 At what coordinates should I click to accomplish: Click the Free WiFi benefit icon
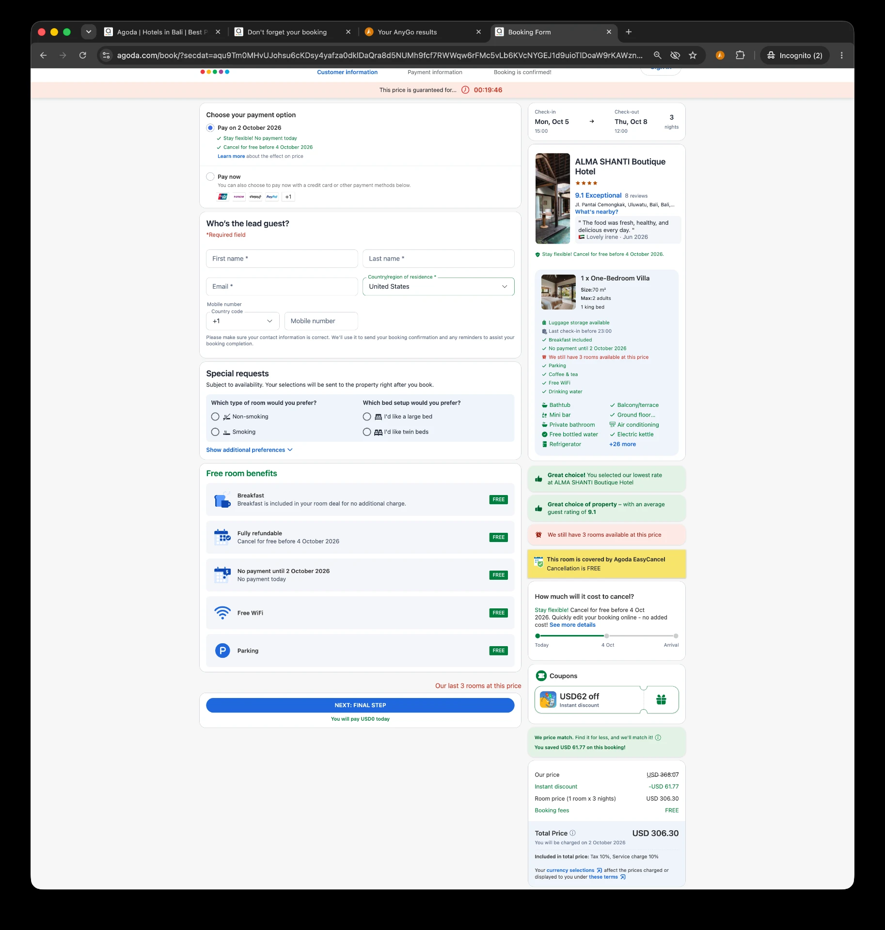pyautogui.click(x=222, y=613)
